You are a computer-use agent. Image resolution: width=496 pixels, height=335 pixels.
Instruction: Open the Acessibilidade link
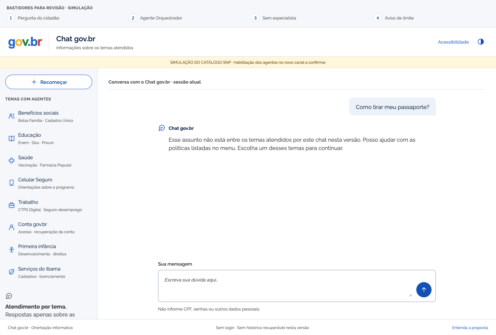click(x=453, y=42)
